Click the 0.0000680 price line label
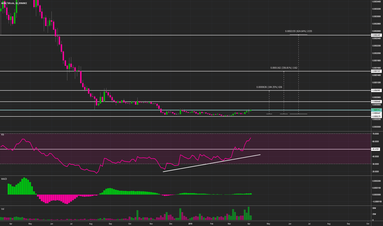The image size is (383, 226). point(376,101)
